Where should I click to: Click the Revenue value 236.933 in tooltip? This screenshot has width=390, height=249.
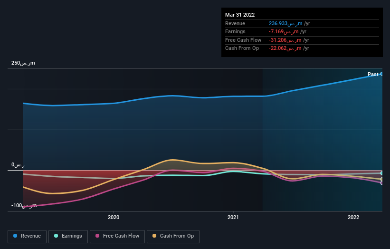[x=285, y=23]
